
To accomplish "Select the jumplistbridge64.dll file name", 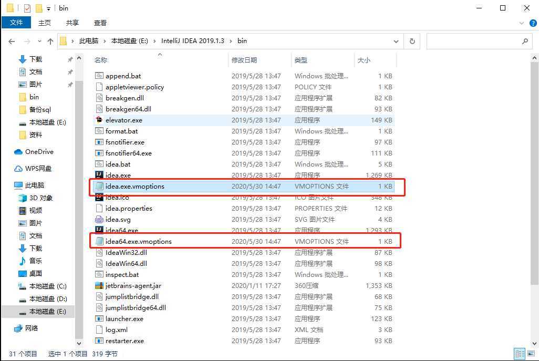I will pyautogui.click(x=136, y=308).
